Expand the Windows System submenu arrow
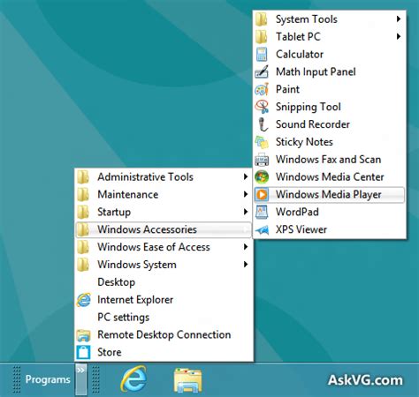This screenshot has height=397, width=419. (x=246, y=265)
